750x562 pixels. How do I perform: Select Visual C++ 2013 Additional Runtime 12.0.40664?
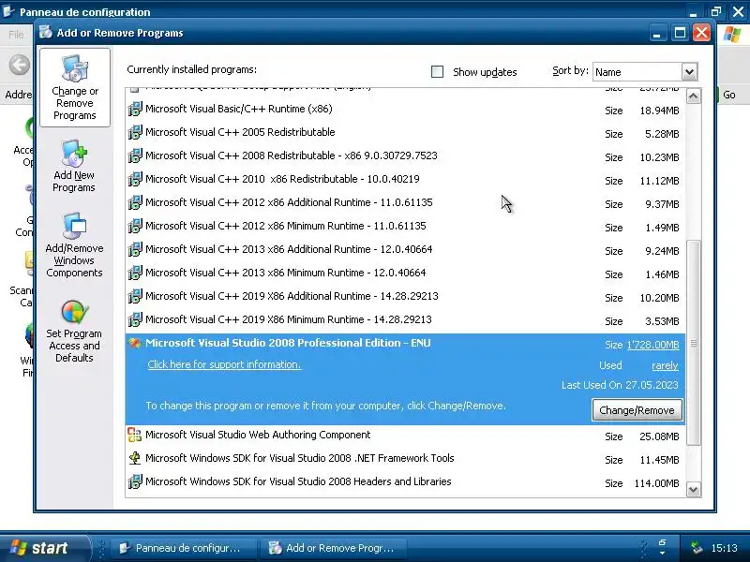point(405,249)
